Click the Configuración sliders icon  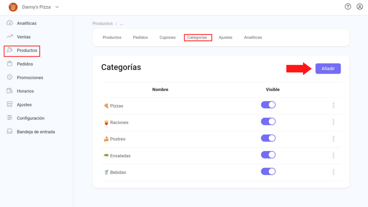tap(10, 118)
